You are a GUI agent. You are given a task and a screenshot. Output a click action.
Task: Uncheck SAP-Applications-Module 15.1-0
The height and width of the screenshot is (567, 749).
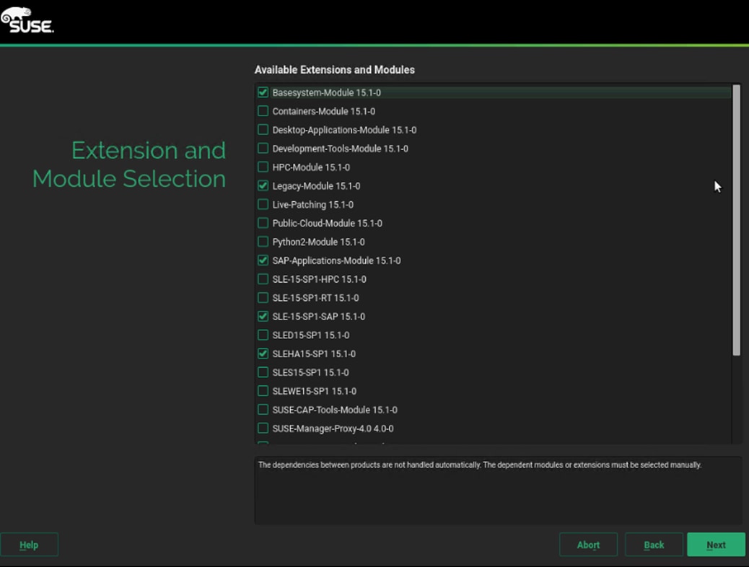[x=263, y=260]
